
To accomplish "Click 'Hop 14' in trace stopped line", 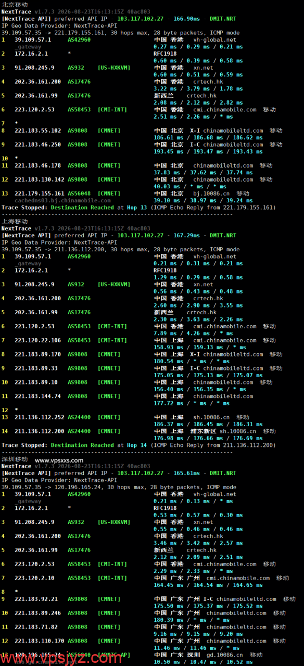I will coord(137,445).
